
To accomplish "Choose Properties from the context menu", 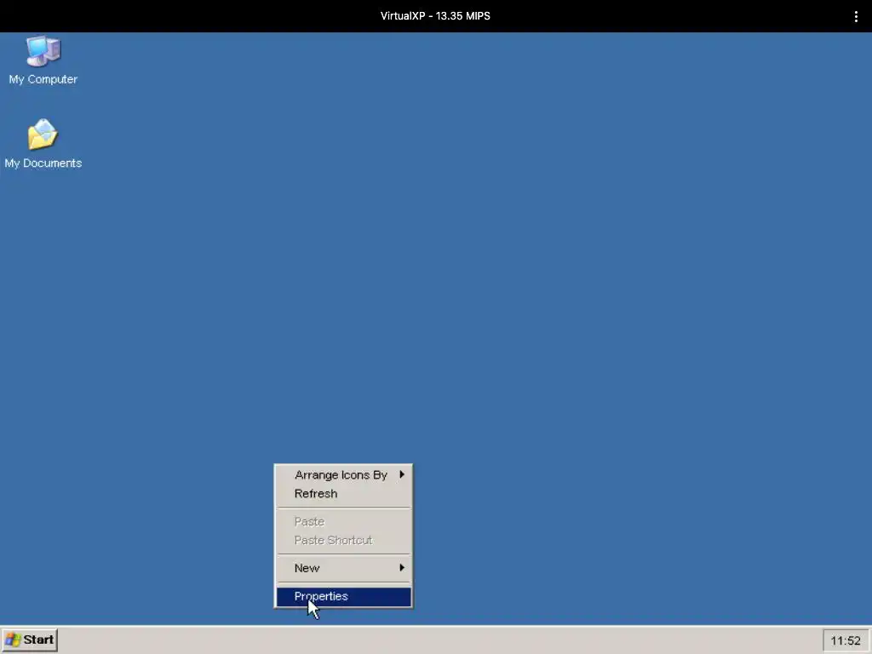I will coord(344,596).
